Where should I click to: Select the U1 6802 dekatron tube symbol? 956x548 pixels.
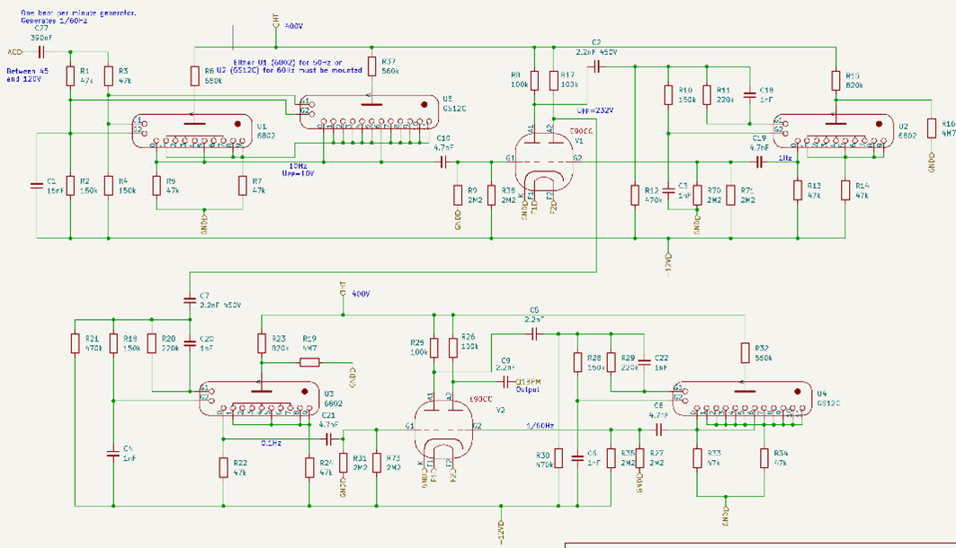coord(191,131)
